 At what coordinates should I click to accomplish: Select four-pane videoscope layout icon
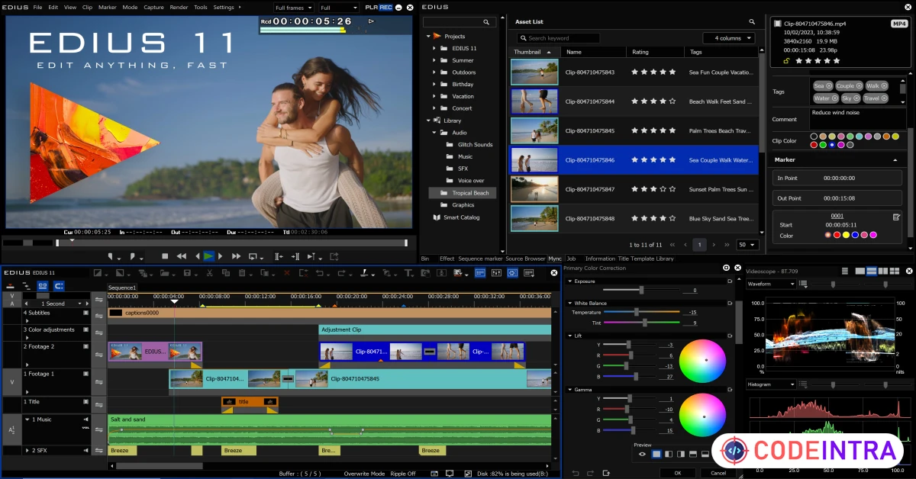click(x=895, y=271)
